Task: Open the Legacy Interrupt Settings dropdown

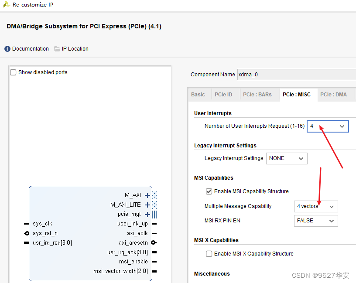Action: click(287, 158)
